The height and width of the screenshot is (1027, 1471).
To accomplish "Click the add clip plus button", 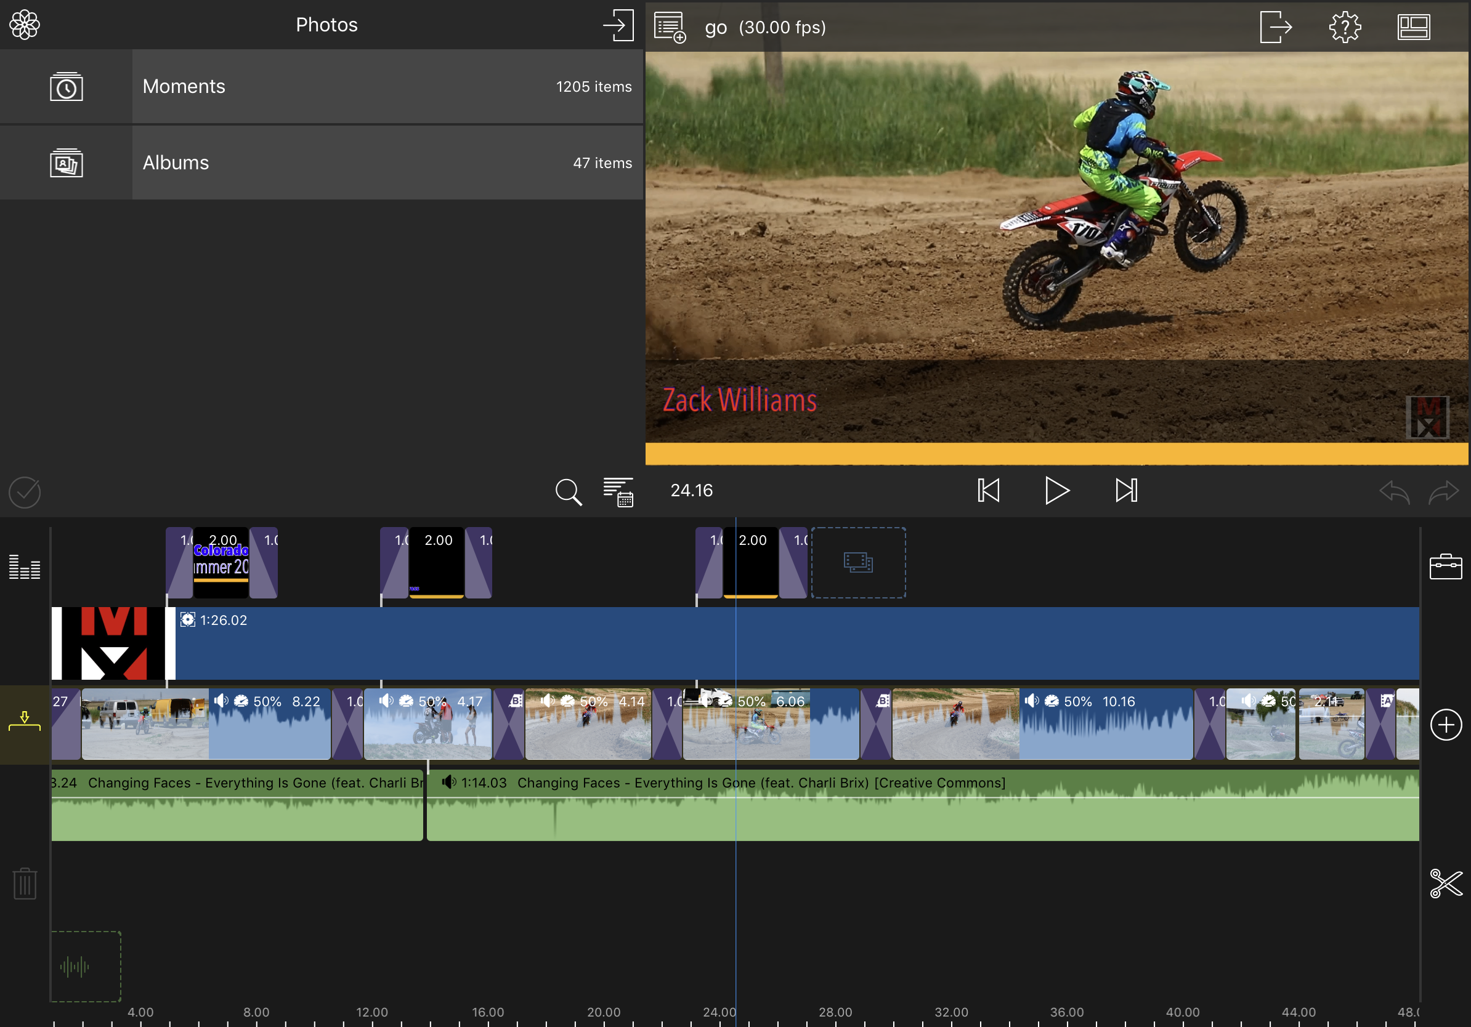I will tap(1445, 725).
